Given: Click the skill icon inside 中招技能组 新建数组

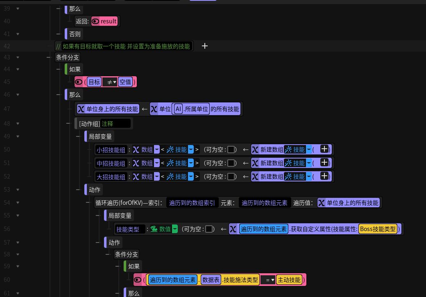Looking at the screenshot, I should pyautogui.click(x=288, y=163).
